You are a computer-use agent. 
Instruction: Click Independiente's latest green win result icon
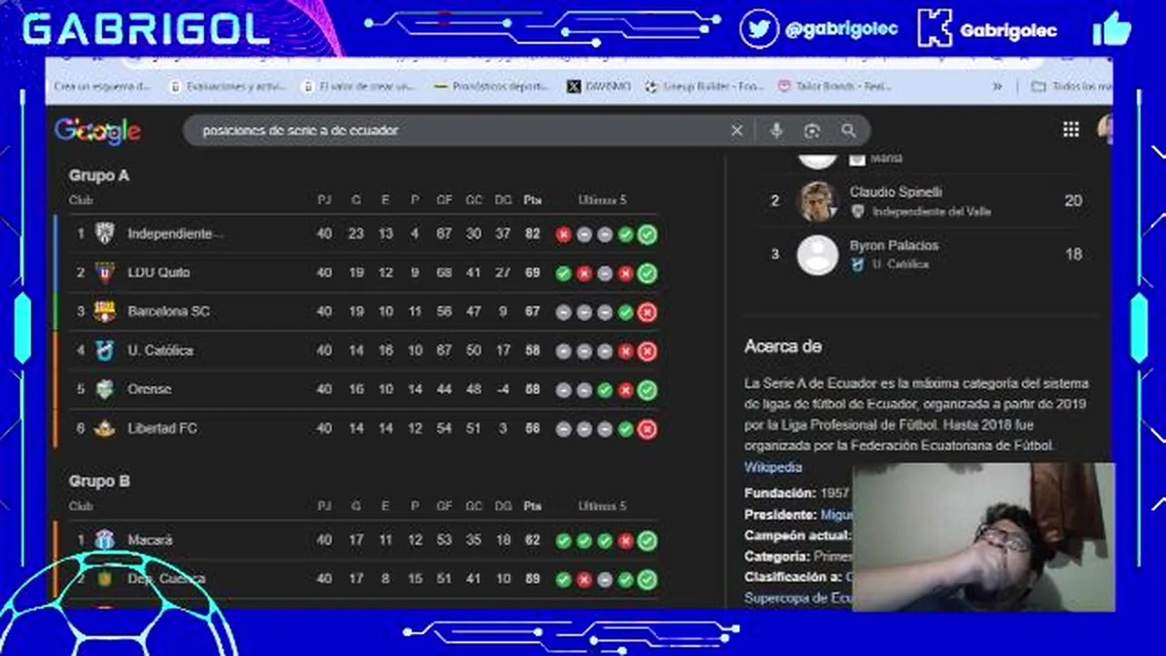pos(647,234)
